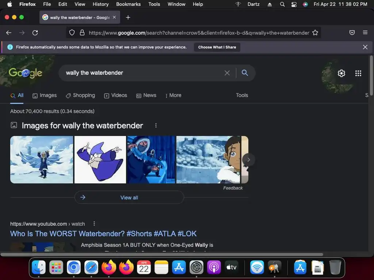Open the ice city and Katara thumbnail
Screen dimensions: 374x280
tap(208, 160)
